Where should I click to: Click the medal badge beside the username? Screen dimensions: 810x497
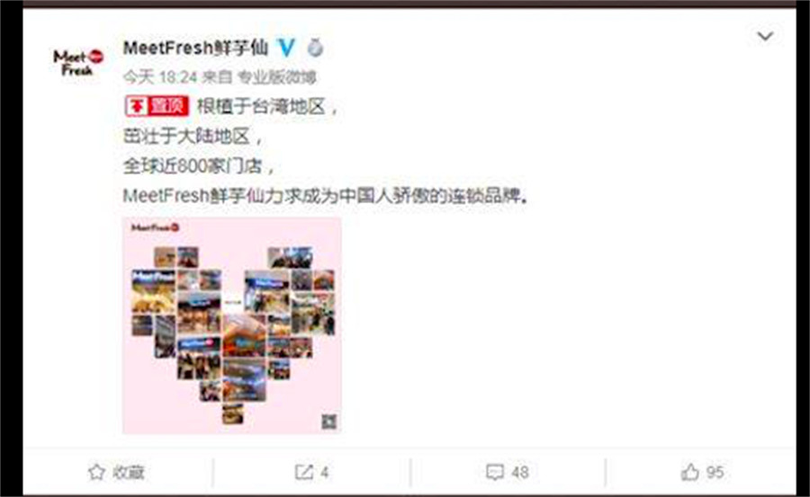pos(315,48)
